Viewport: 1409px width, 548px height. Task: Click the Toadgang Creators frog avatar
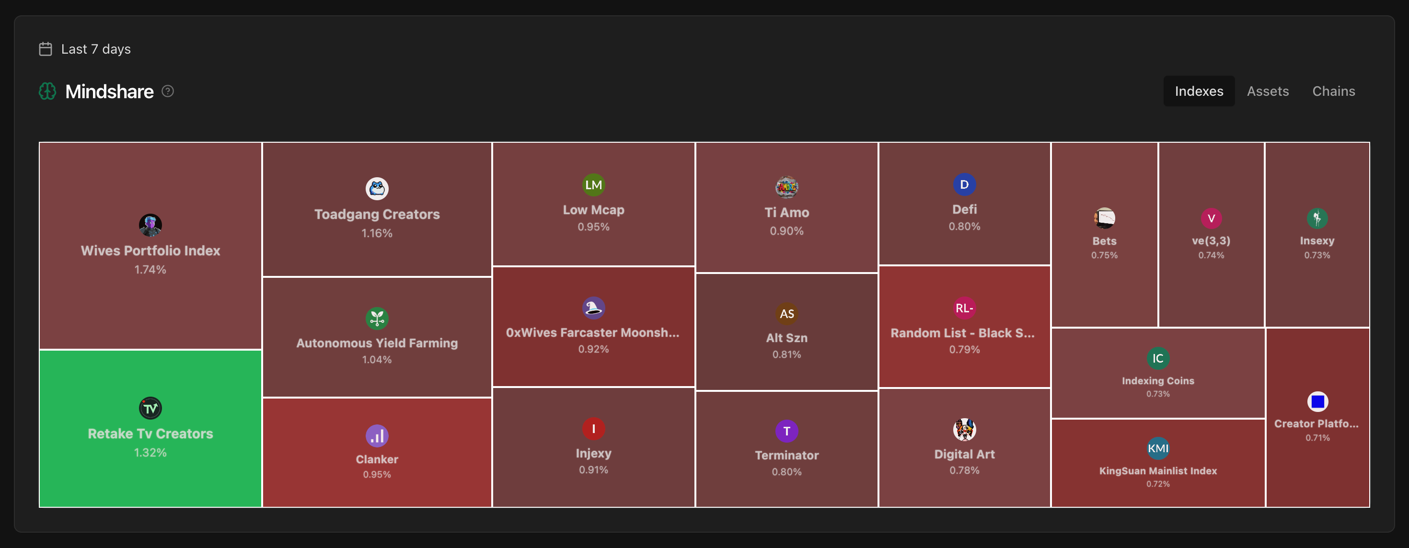tap(377, 189)
